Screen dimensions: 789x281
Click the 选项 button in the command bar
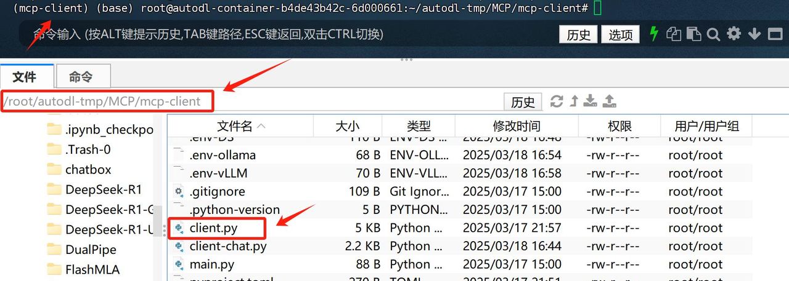tap(621, 34)
